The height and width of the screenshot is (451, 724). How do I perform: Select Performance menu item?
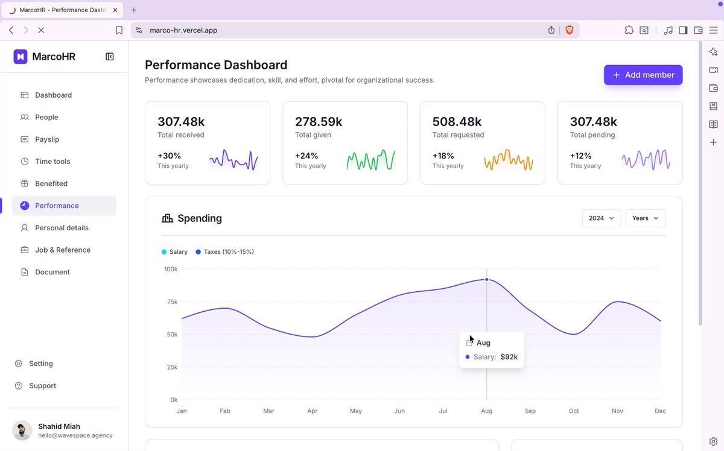[x=64, y=206]
